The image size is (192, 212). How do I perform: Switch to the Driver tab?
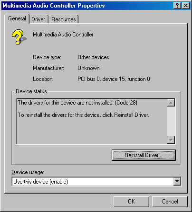[x=38, y=19]
